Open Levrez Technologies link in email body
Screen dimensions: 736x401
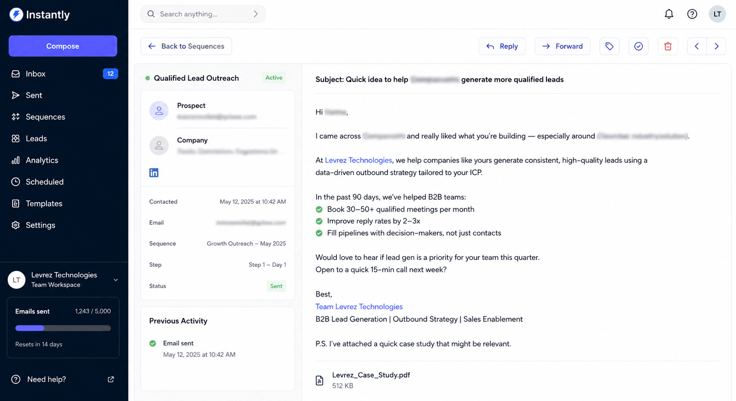358,160
